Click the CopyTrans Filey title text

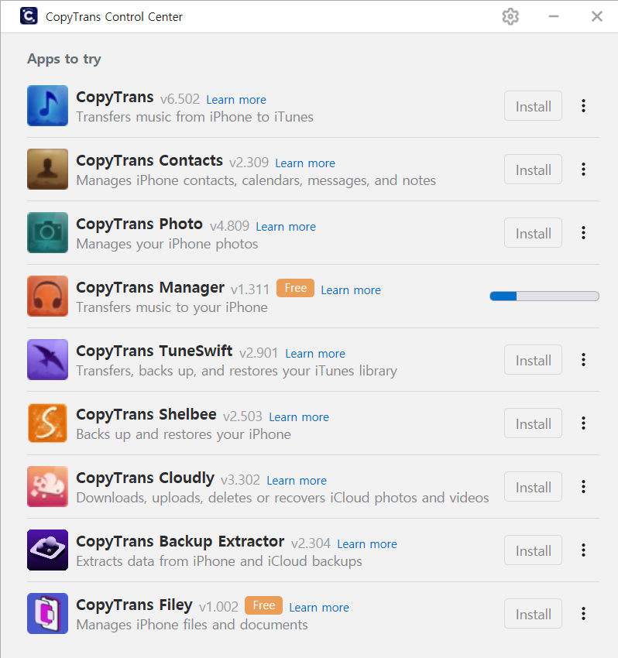click(x=134, y=605)
